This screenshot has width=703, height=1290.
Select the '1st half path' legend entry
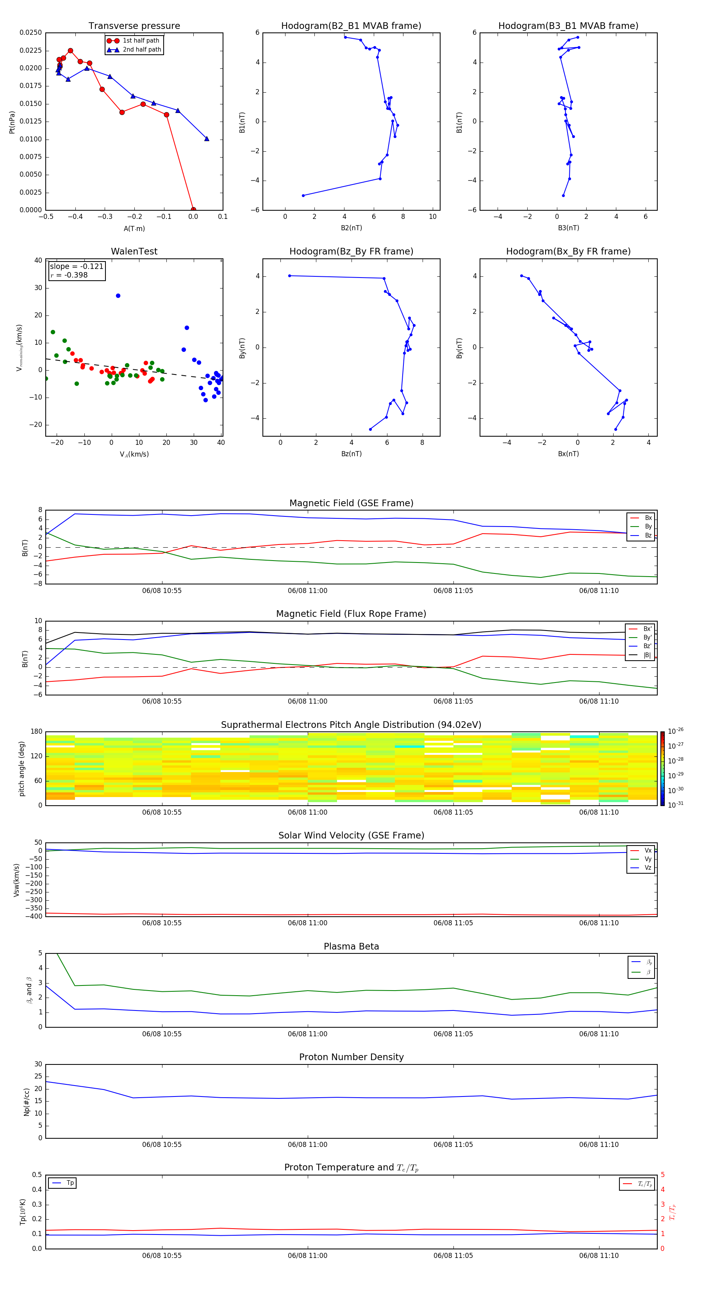point(133,41)
